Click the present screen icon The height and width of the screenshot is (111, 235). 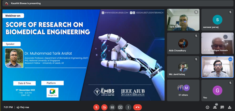120,107
